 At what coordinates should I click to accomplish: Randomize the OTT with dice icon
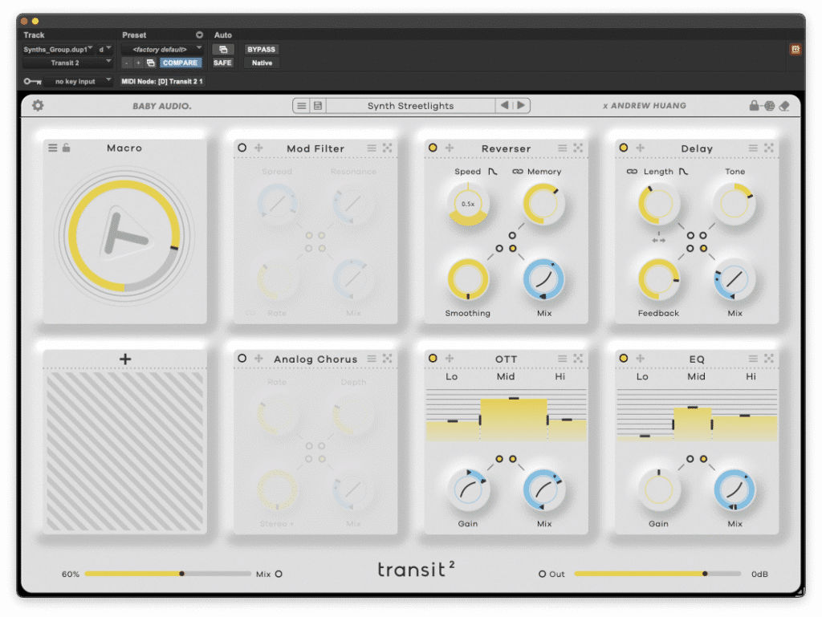[x=578, y=359]
